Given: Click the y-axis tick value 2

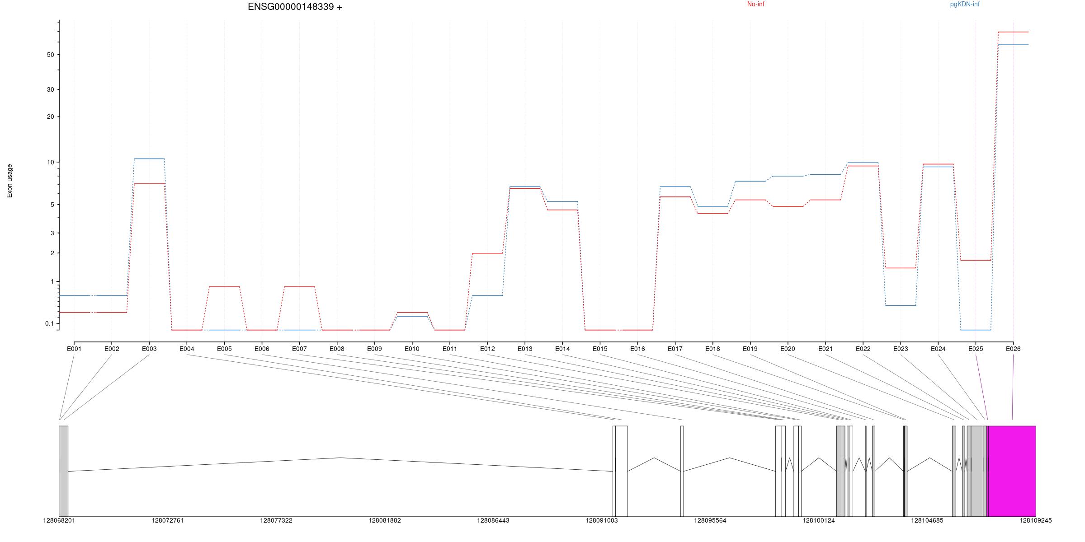Looking at the screenshot, I should (x=52, y=253).
